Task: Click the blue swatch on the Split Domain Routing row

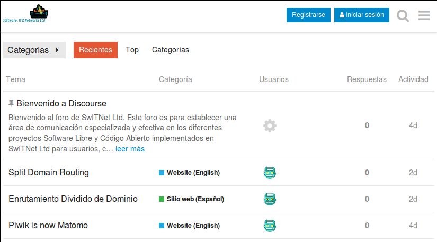Action: (x=162, y=173)
